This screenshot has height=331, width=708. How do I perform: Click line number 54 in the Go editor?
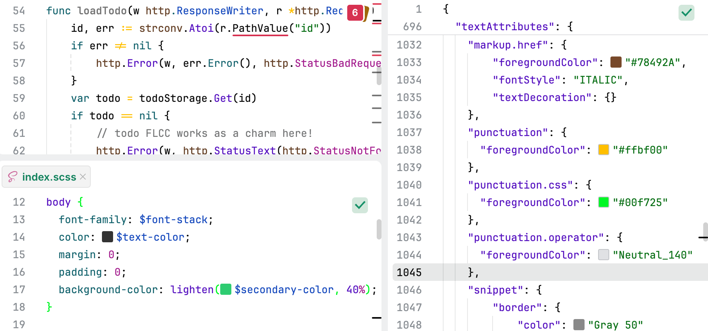click(19, 11)
